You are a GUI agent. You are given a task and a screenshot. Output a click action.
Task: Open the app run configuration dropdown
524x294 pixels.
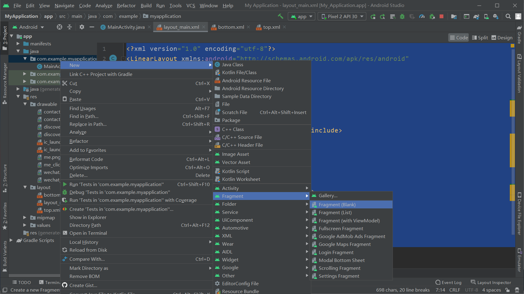[x=302, y=16]
